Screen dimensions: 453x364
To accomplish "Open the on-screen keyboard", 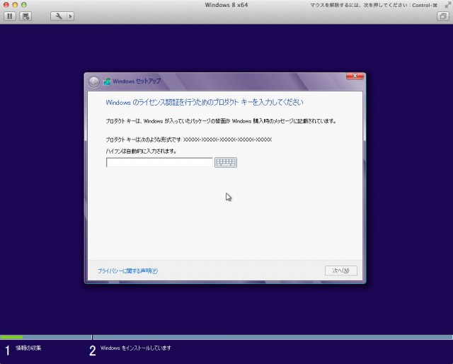I will pyautogui.click(x=225, y=162).
